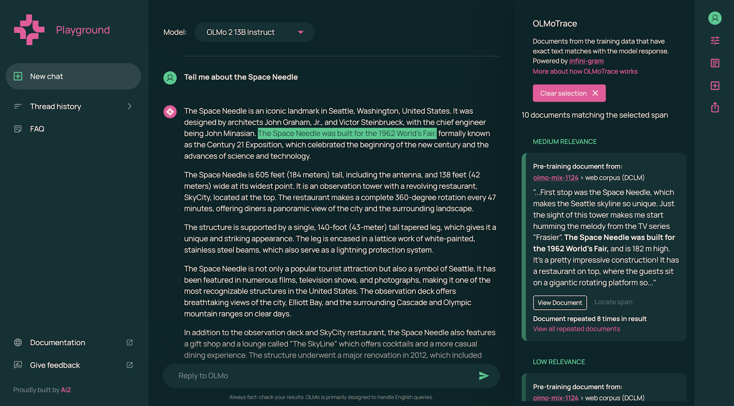Screen dimensions: 734x406
Task: Click bold matched text in document excerpt
Action: [604, 243]
